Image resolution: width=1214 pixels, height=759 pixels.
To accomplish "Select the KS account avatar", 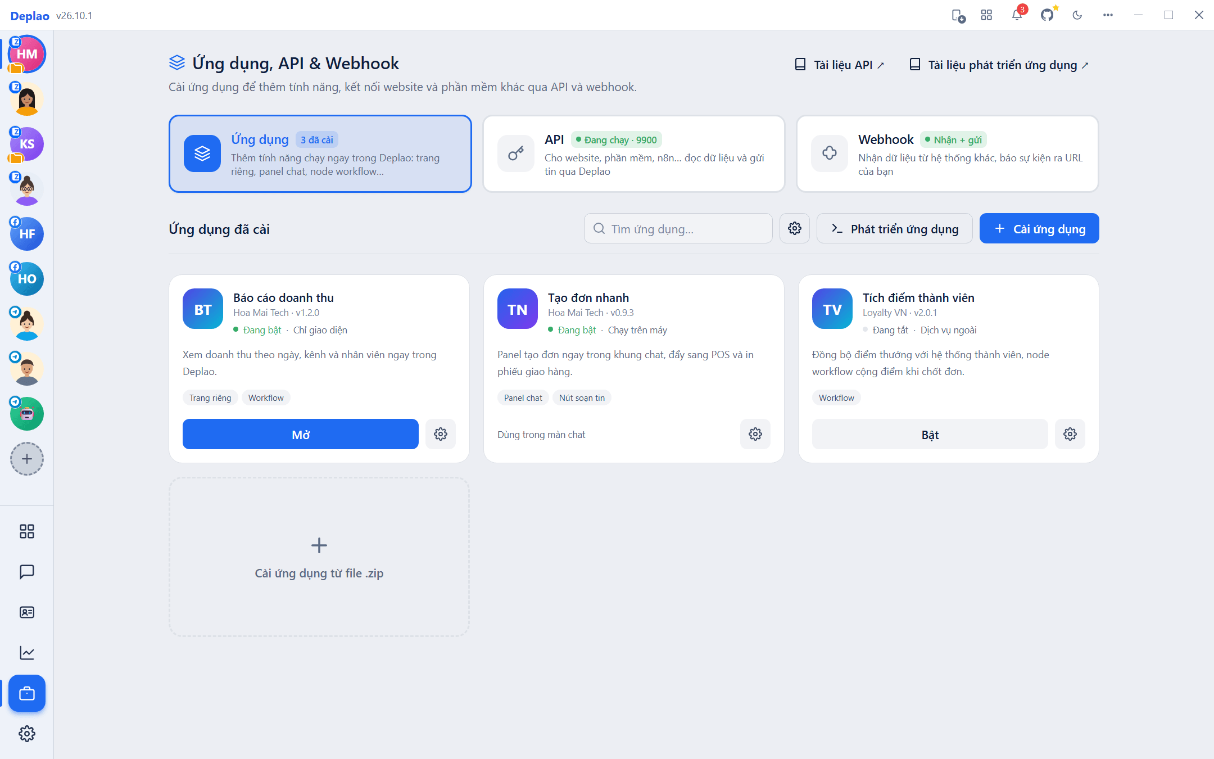I will (27, 144).
